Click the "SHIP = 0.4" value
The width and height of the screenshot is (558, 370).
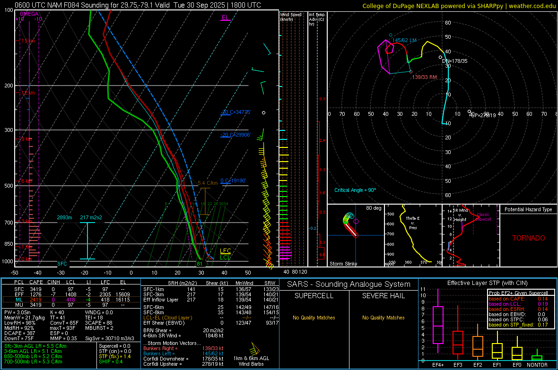click(x=111, y=361)
